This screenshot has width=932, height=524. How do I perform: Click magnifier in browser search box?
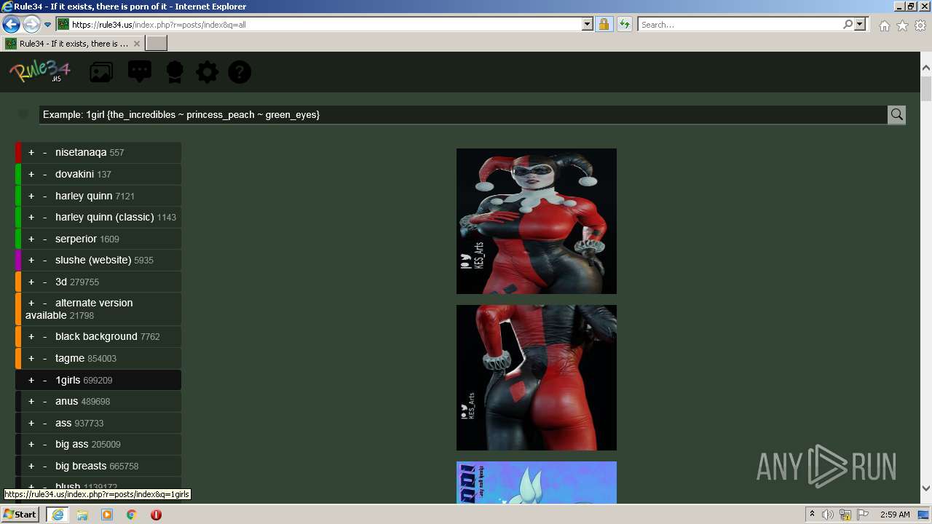(x=848, y=24)
